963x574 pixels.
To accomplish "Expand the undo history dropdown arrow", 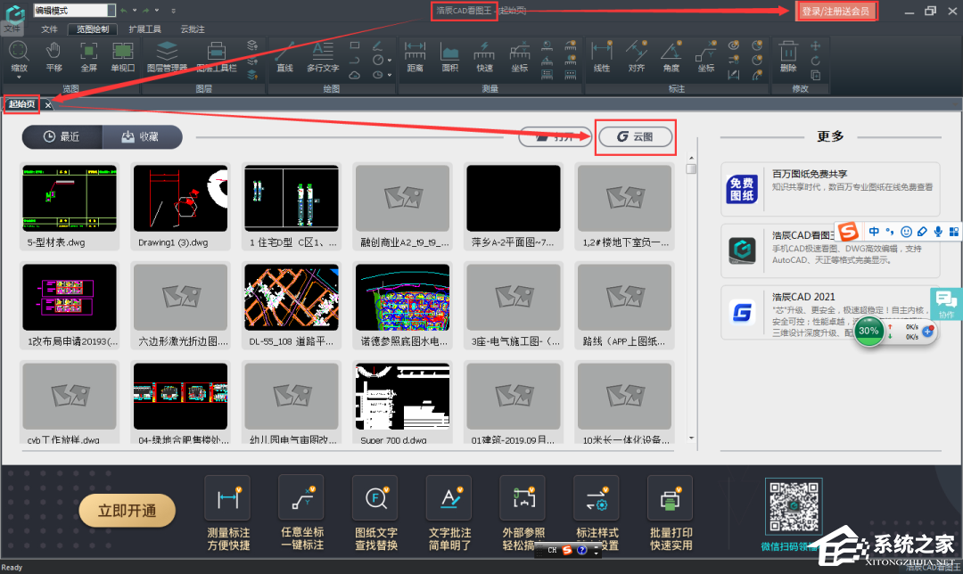I will [x=135, y=11].
